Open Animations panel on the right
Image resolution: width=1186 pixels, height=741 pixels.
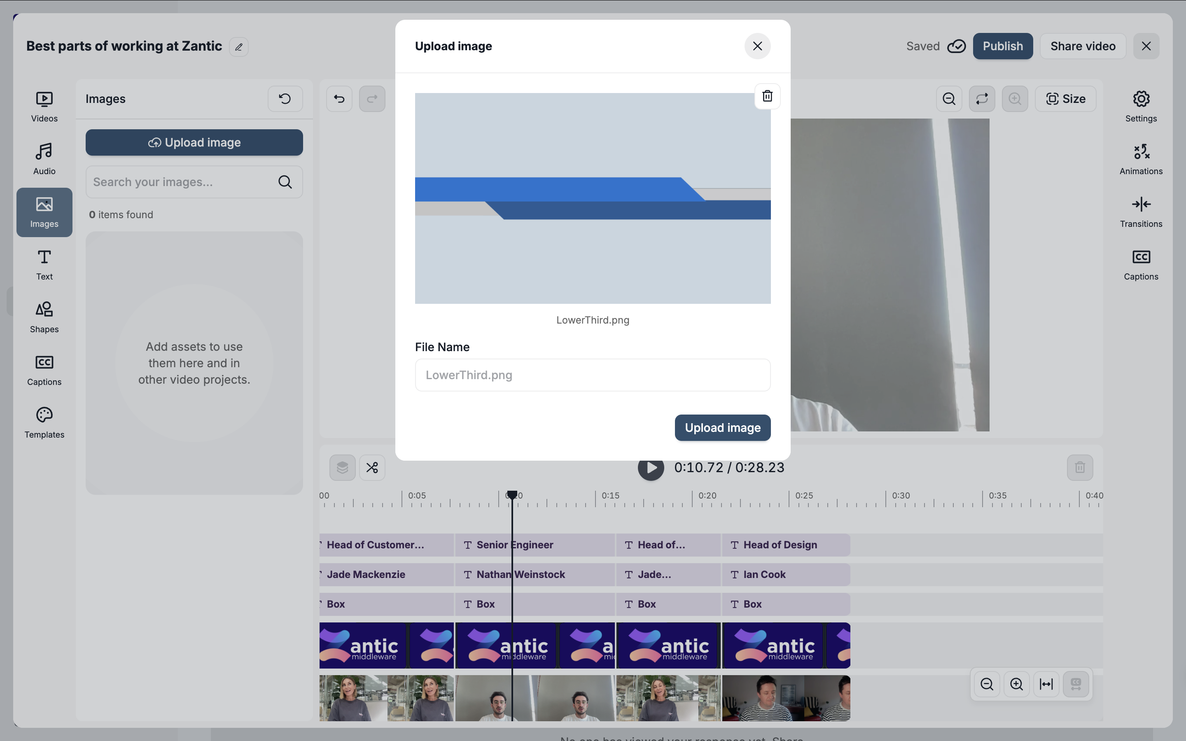[x=1140, y=159]
